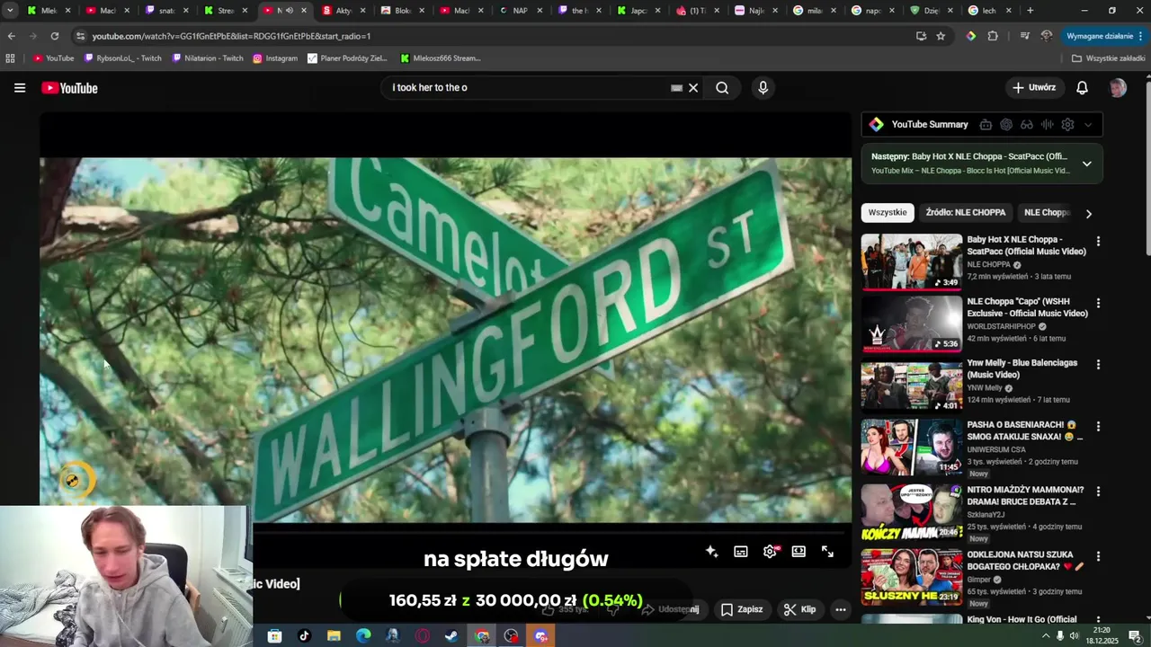Open RybsonLoL_ - Twitch bookmark
1151x647 pixels.
(x=123, y=58)
